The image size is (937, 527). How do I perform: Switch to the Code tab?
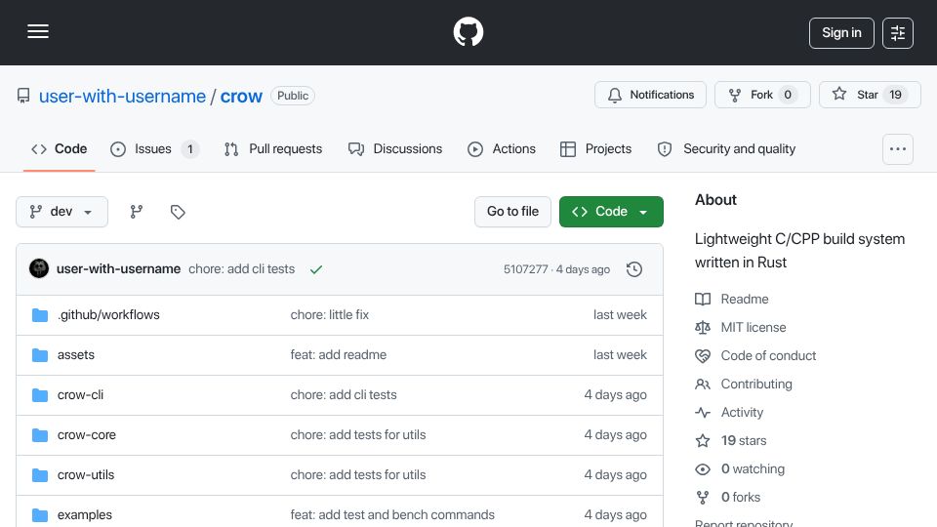point(60,148)
